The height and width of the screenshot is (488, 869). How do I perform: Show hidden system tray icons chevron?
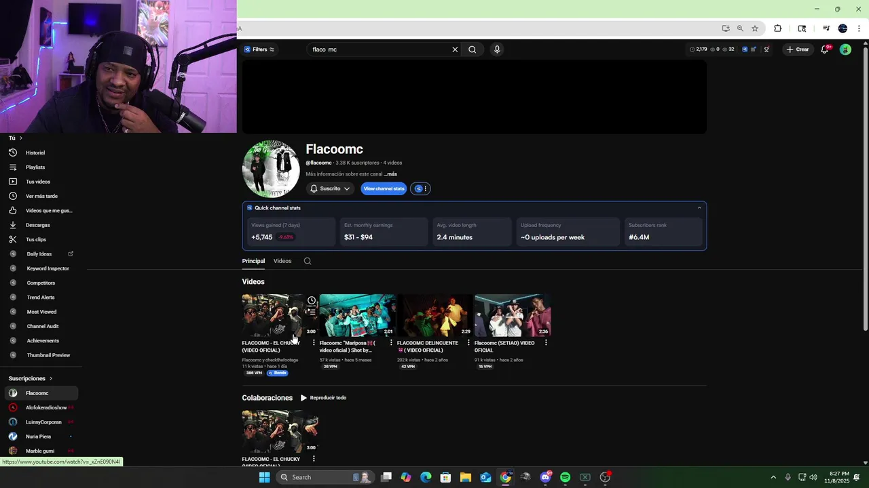pos(773,477)
